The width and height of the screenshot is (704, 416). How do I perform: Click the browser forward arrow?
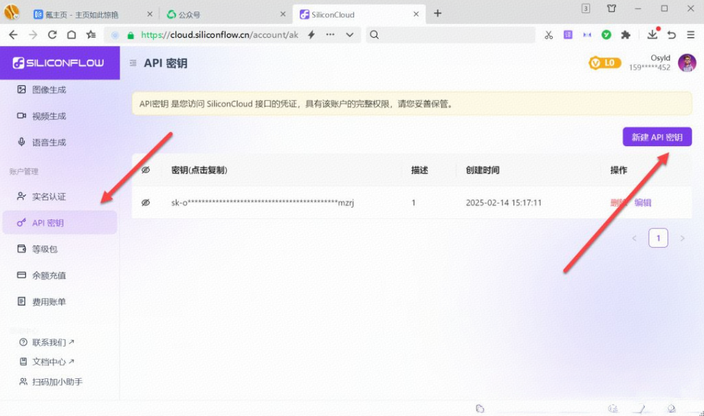tap(33, 35)
